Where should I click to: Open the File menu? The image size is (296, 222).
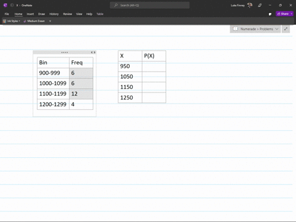(7, 14)
